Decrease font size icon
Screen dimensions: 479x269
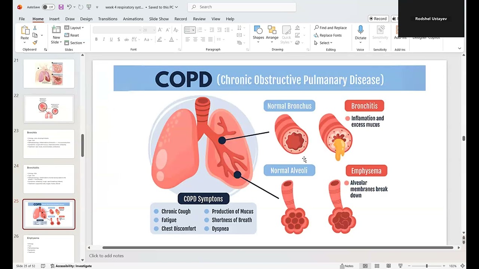pyautogui.click(x=167, y=30)
